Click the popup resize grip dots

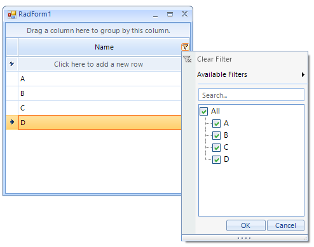(x=244, y=238)
